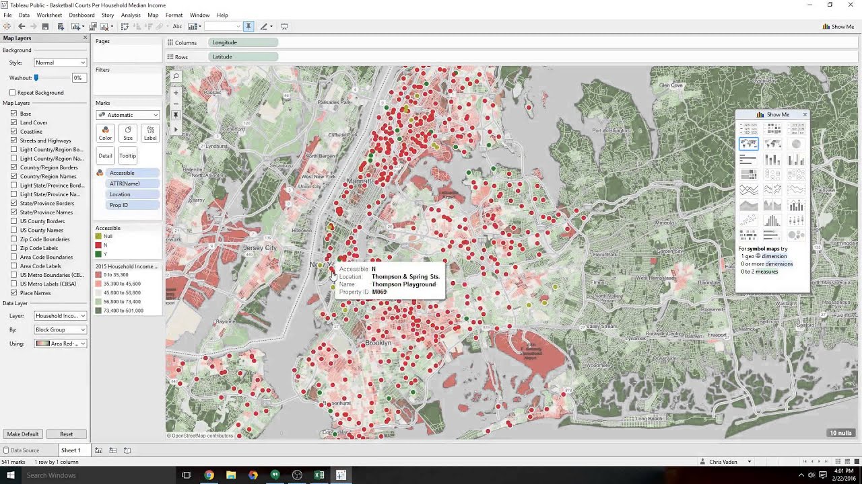Viewport: 862px width, 484px height.
Task: Toggle the Repeat Background checkbox
Action: [13, 92]
